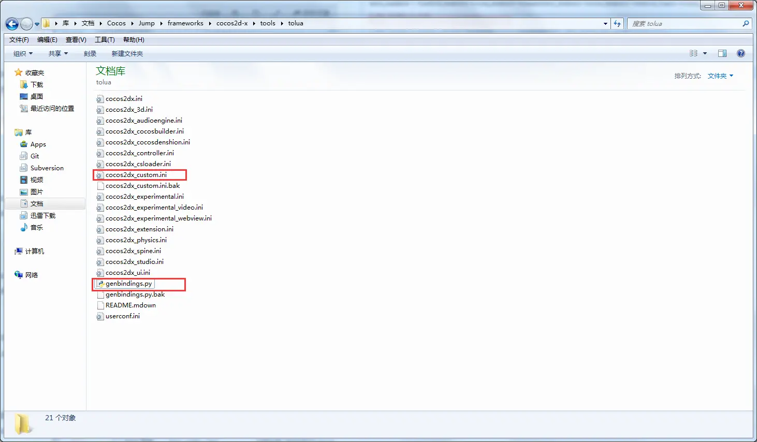Click the genbindings.py Python file icon
The width and height of the screenshot is (757, 442).
[100, 284]
